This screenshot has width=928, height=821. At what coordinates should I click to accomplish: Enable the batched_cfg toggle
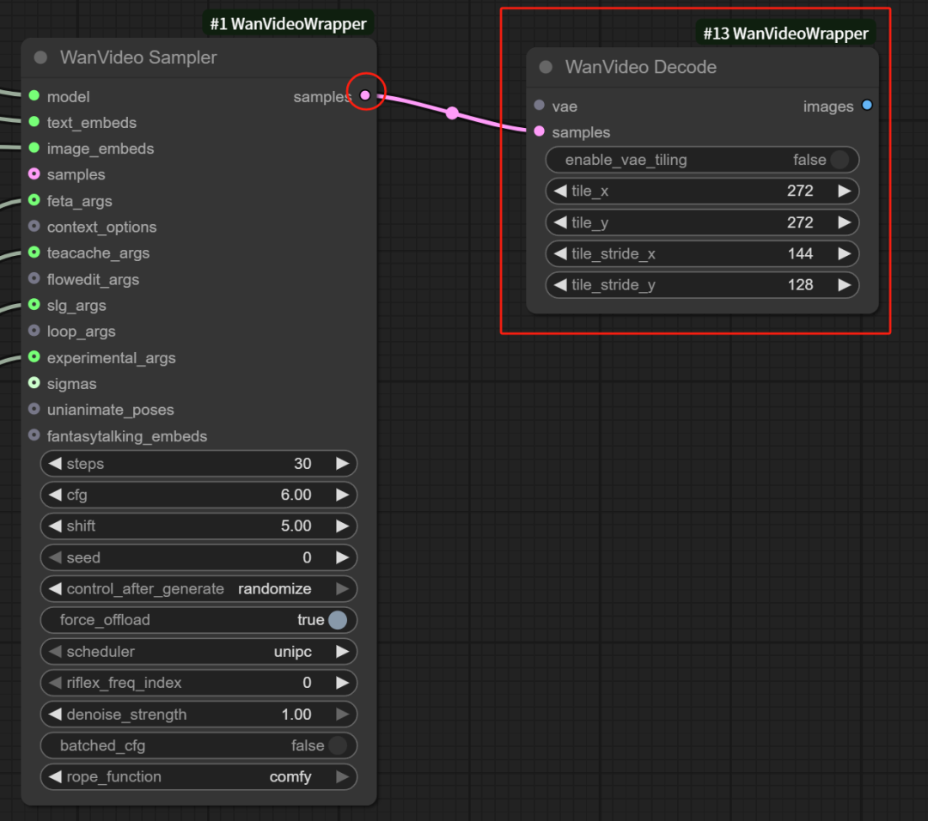click(x=337, y=745)
